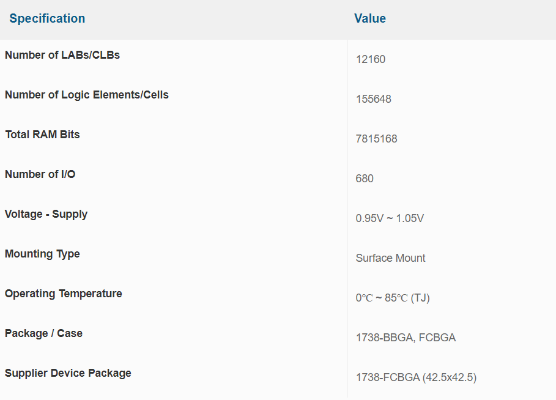The height and width of the screenshot is (400, 556).
Task: Click the Total RAM Bits label
Action: (x=42, y=135)
